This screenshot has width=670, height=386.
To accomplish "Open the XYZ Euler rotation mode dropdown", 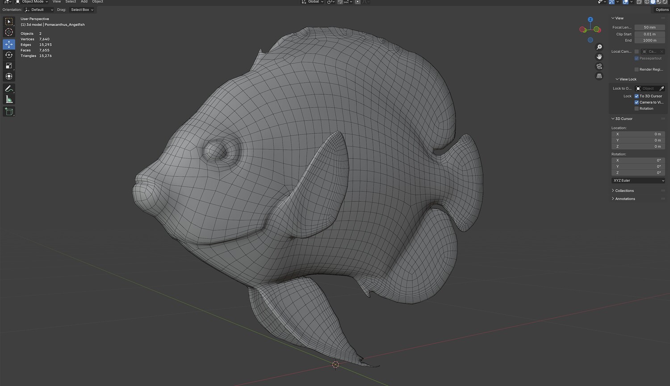I will click(638, 180).
